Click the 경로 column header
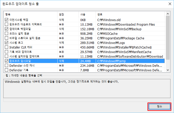 pos(130,14)
